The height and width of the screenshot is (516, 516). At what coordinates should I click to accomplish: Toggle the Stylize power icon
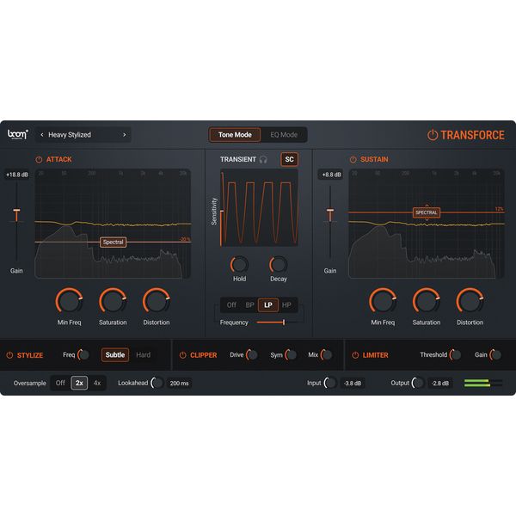[9, 355]
